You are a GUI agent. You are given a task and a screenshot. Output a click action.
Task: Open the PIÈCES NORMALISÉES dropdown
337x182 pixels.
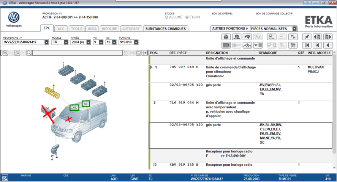[x=294, y=28]
